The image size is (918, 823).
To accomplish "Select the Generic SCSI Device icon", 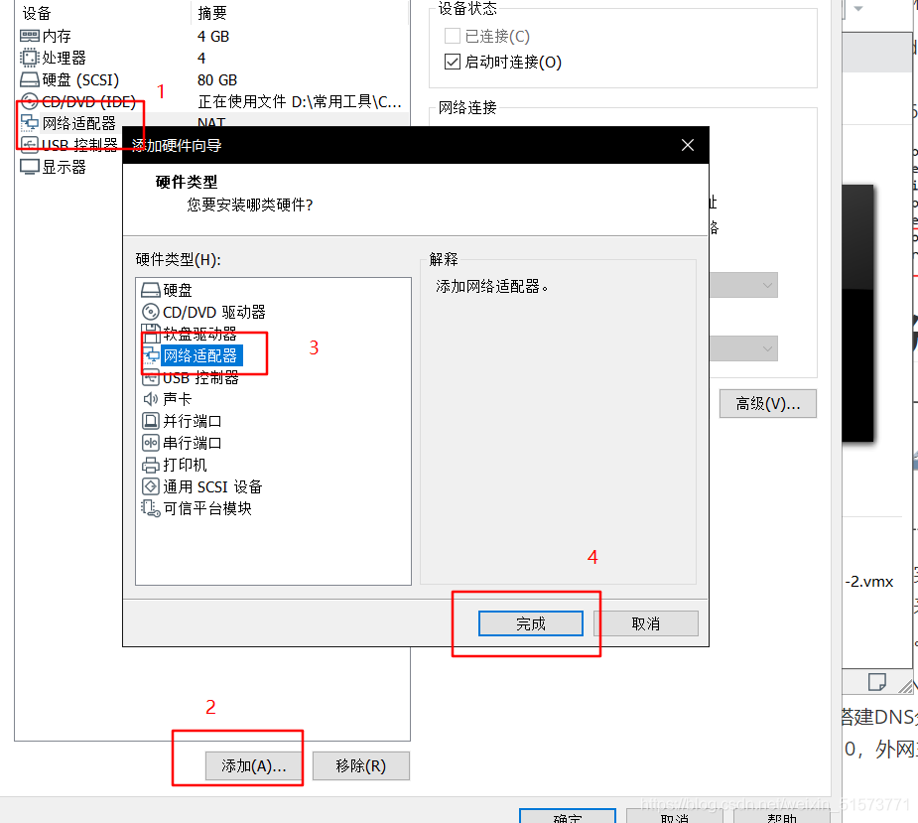I will pos(151,486).
